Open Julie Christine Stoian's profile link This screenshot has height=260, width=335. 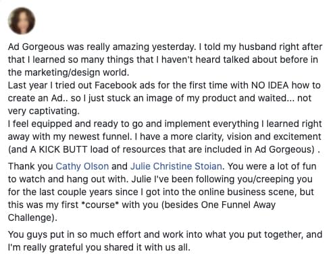[176, 166]
